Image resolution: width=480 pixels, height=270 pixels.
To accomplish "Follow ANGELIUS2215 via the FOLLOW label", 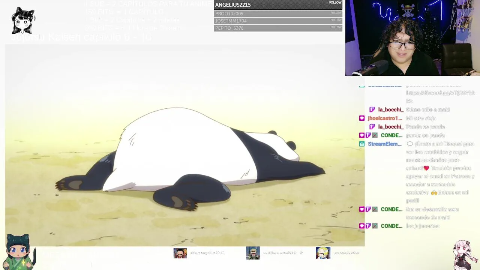I will [x=335, y=3].
